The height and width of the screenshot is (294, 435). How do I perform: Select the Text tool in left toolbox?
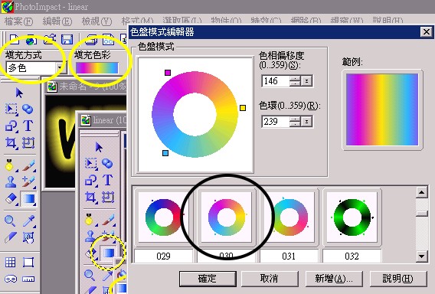tap(28, 126)
